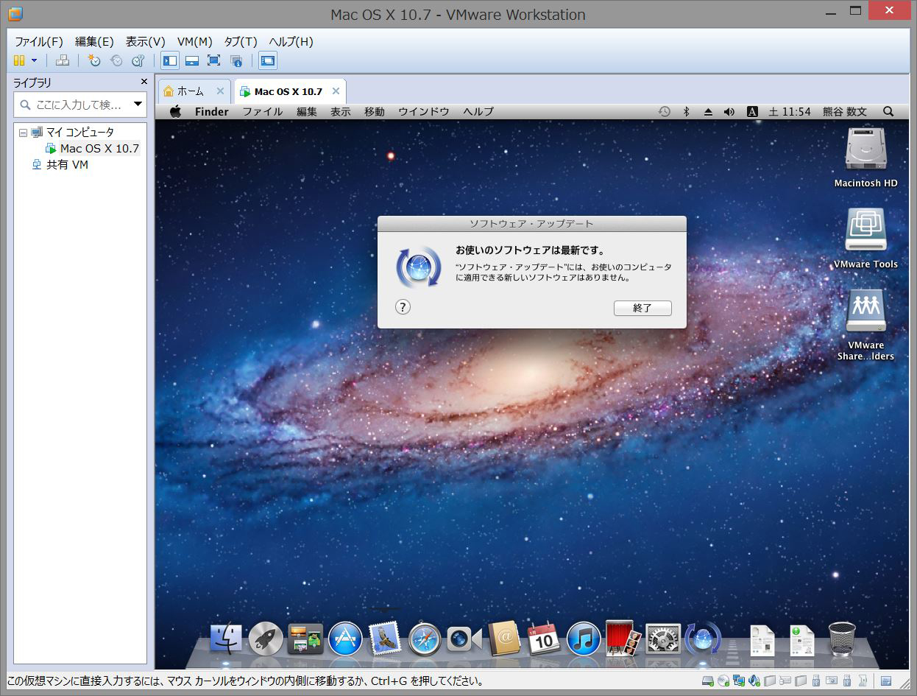Viewport: 917px width, 696px height.
Task: Open the VM(M) menu
Action: pyautogui.click(x=194, y=41)
